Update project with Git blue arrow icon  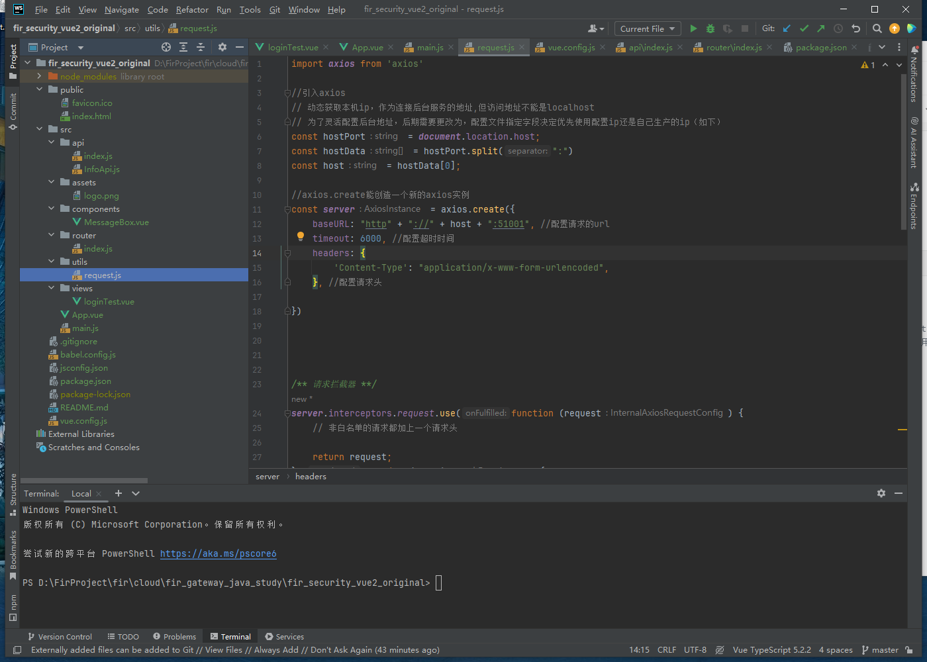pos(787,28)
